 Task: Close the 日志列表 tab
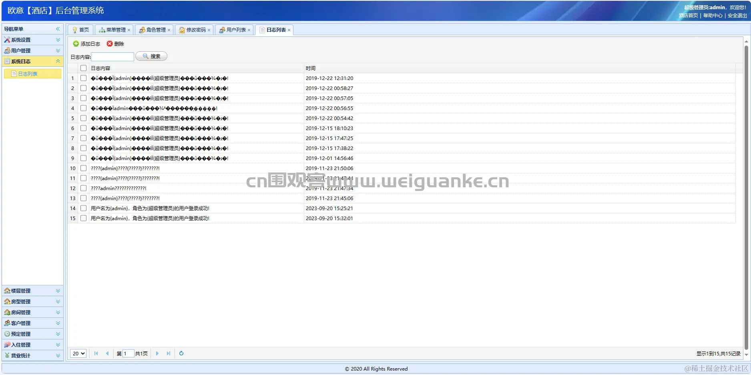[289, 30]
